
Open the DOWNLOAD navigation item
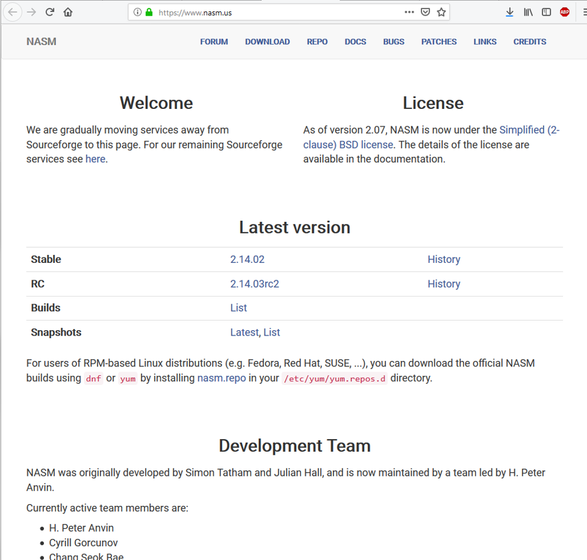pyautogui.click(x=267, y=42)
